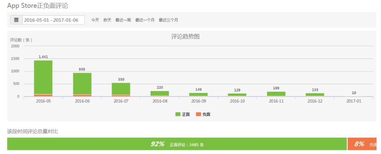381x154 pixels.
Task: Click the 该段时间评论总量对比 heading
Action: [32, 132]
